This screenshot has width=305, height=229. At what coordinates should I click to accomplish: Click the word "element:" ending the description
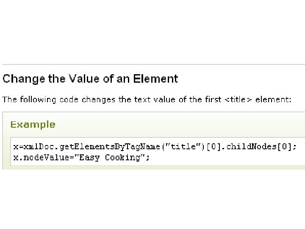(x=273, y=100)
